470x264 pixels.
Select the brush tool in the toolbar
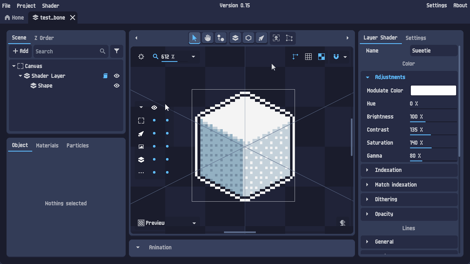pos(261,37)
